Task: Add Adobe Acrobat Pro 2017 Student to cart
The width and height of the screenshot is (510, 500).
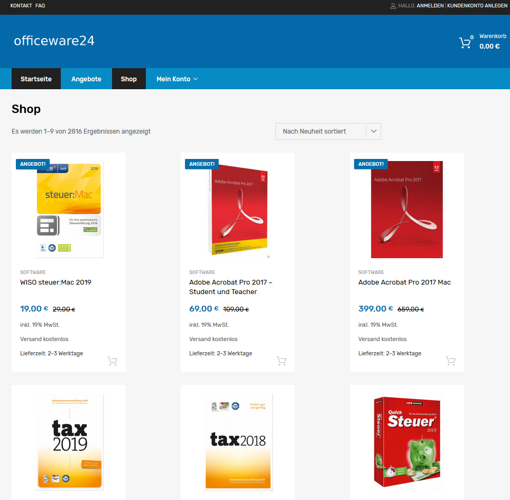Action: (281, 361)
